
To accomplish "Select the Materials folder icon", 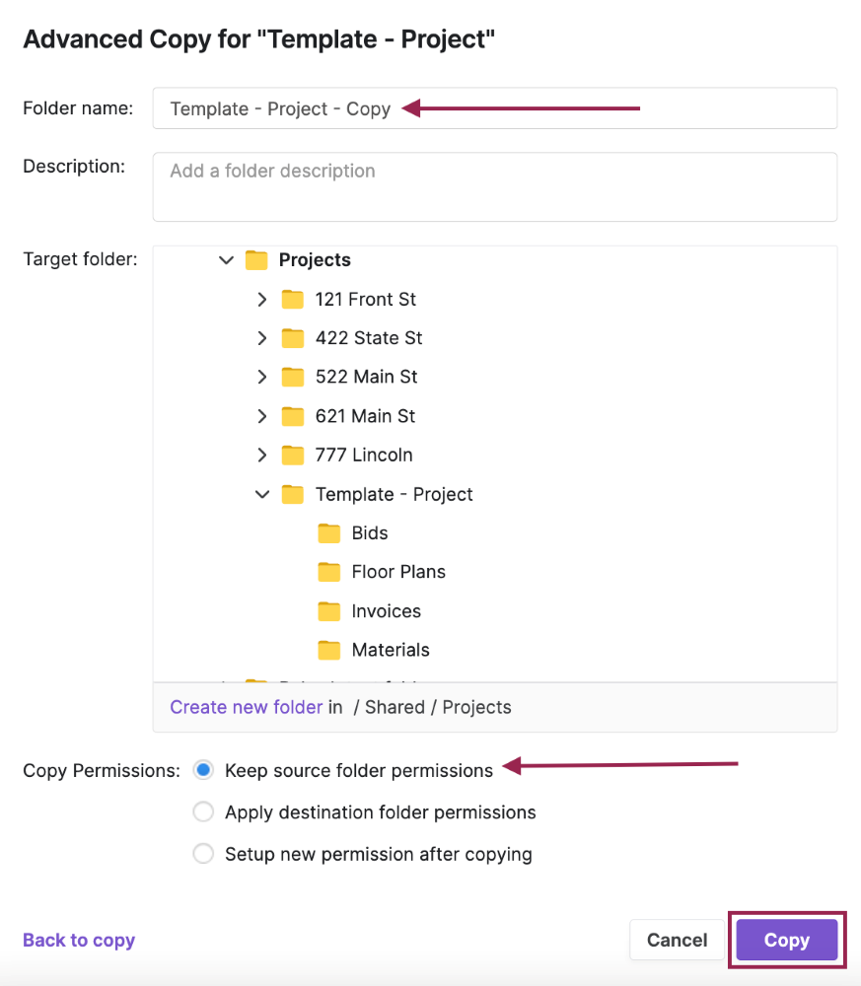I will click(329, 650).
